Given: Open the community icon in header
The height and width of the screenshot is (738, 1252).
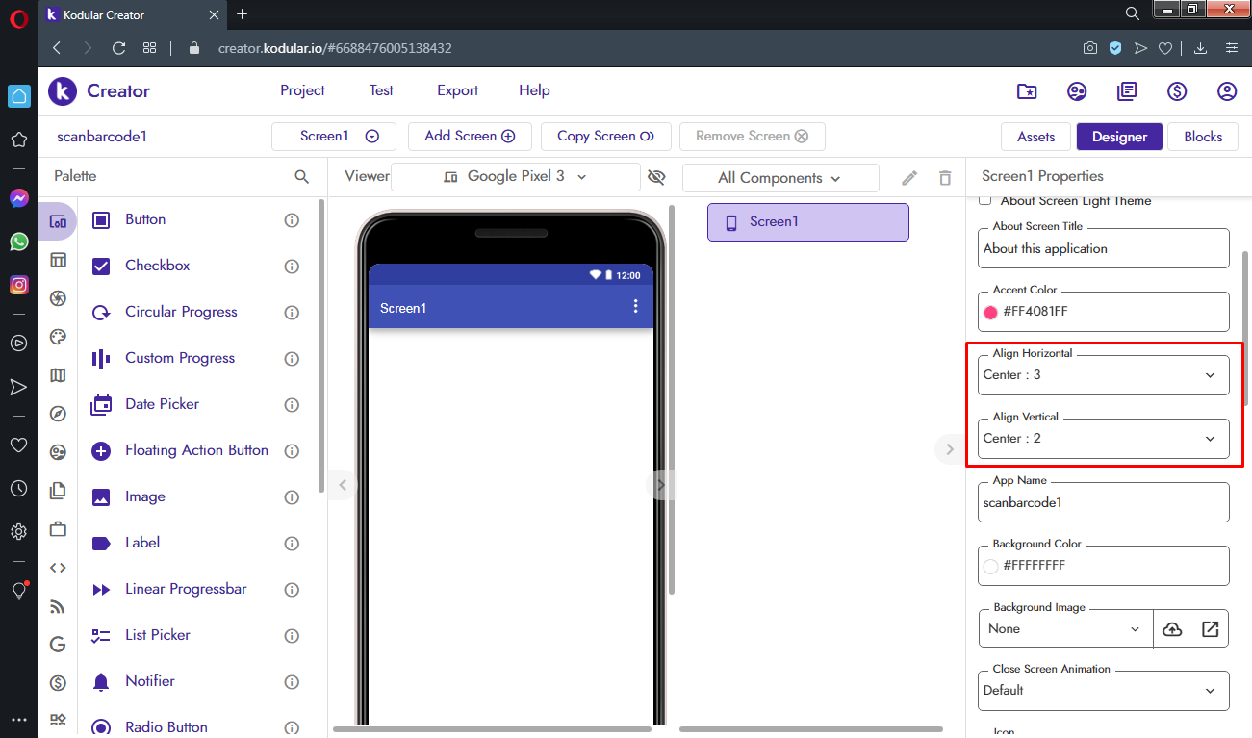Looking at the screenshot, I should click(1077, 91).
